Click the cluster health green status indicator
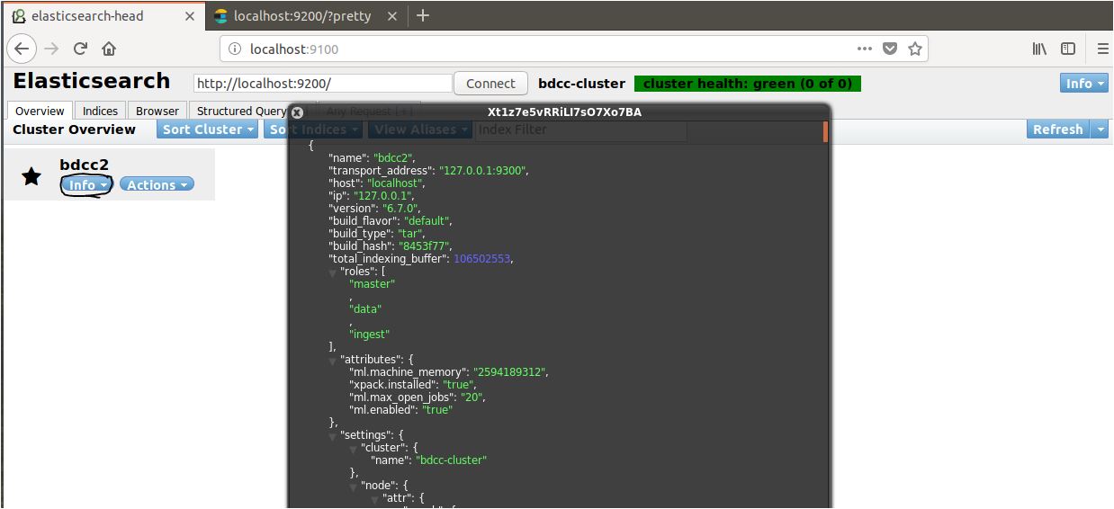This screenshot has width=1114, height=509. [748, 84]
